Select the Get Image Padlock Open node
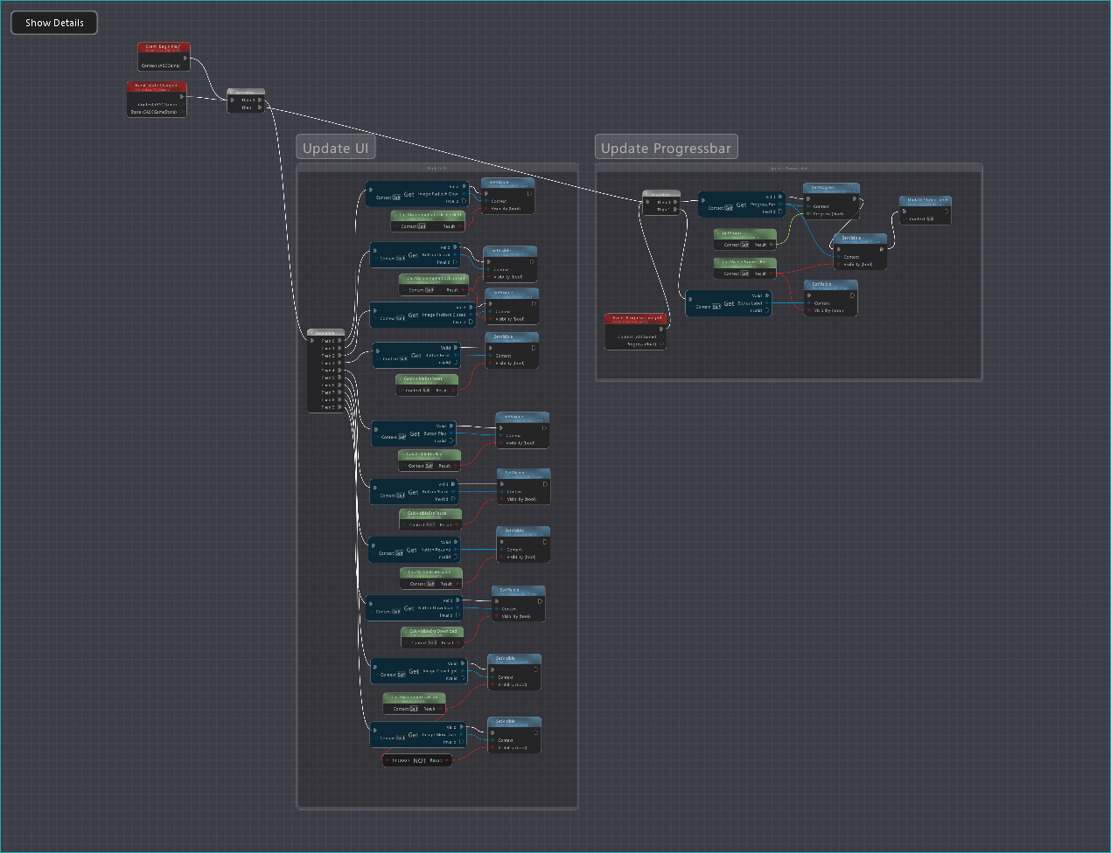This screenshot has height=853, width=1111. [417, 194]
